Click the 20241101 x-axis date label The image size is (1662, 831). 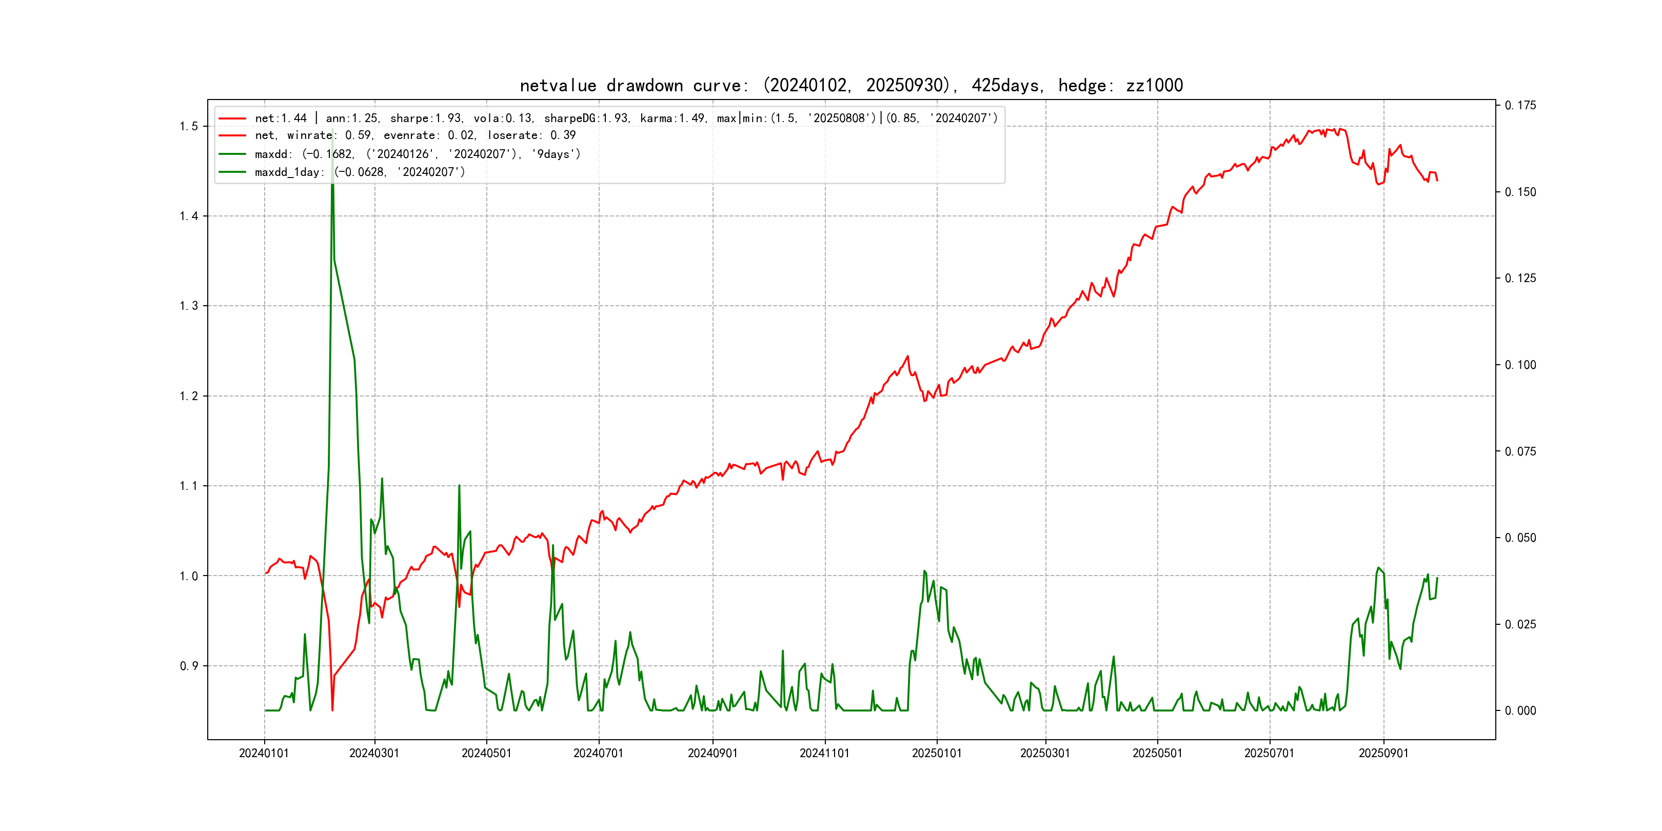point(824,753)
